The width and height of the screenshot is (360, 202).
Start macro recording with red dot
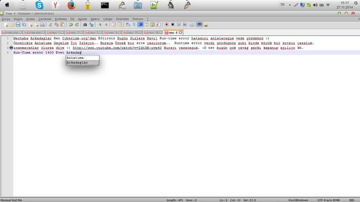tap(166, 25)
